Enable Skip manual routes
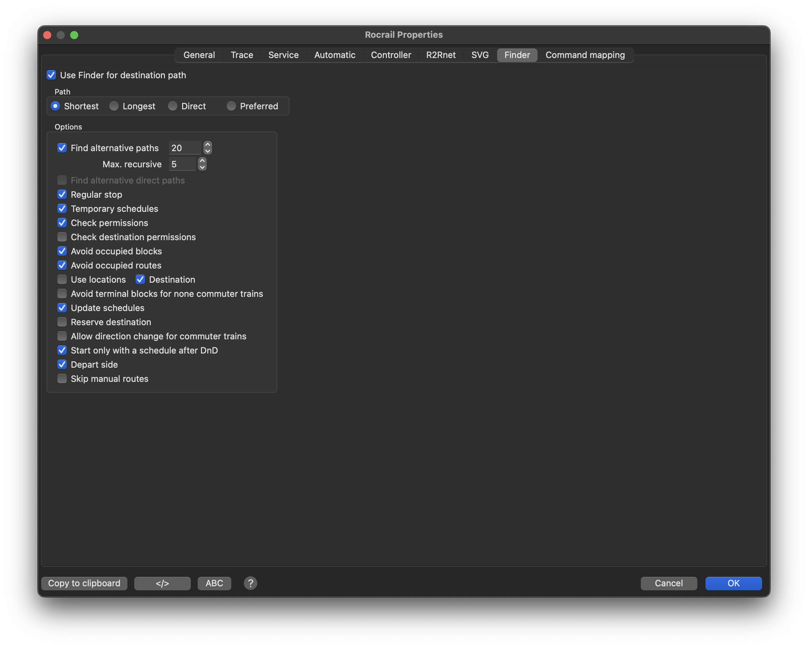The image size is (808, 647). pos(62,378)
